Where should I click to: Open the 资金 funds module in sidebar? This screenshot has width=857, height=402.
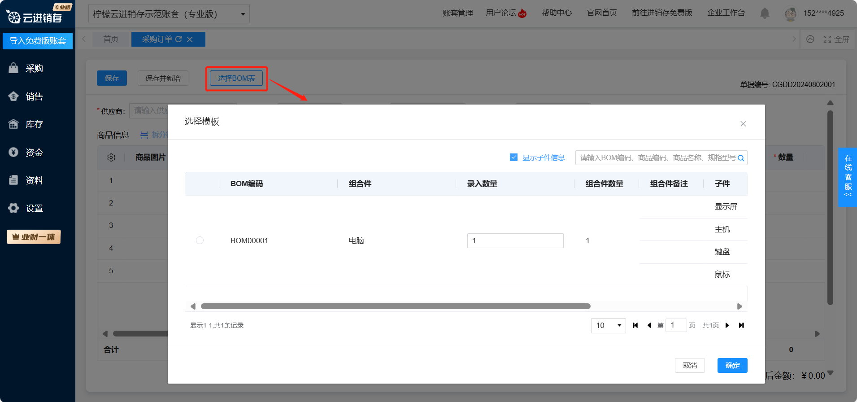[x=26, y=153]
